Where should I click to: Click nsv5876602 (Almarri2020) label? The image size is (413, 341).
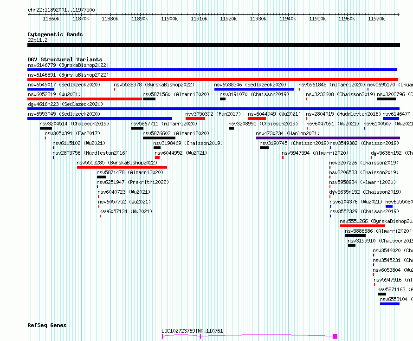(x=176, y=133)
